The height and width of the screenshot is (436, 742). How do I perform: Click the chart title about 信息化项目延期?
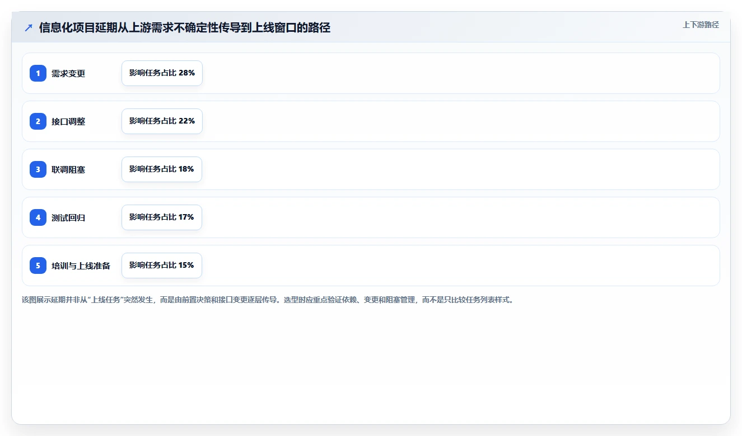click(185, 28)
